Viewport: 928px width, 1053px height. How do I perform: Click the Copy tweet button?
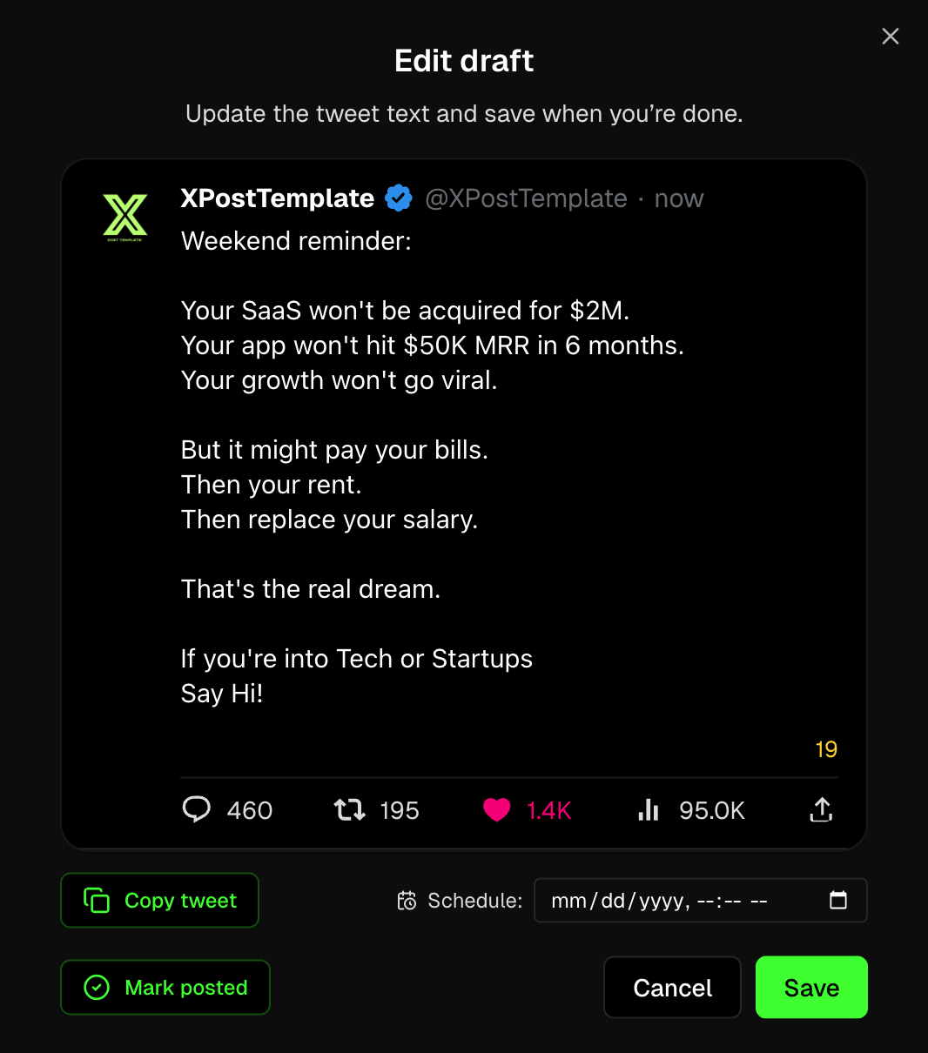pos(159,901)
